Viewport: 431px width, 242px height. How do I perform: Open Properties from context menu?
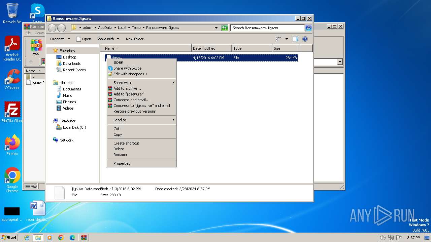[x=141, y=163]
